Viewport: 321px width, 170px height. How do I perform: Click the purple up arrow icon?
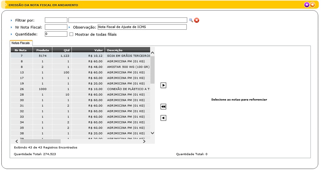pos(306,5)
